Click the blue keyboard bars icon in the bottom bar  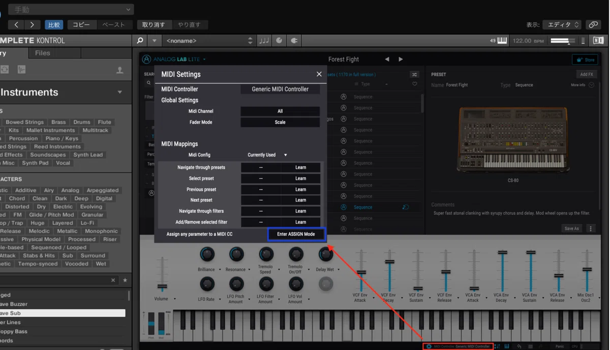point(507,346)
